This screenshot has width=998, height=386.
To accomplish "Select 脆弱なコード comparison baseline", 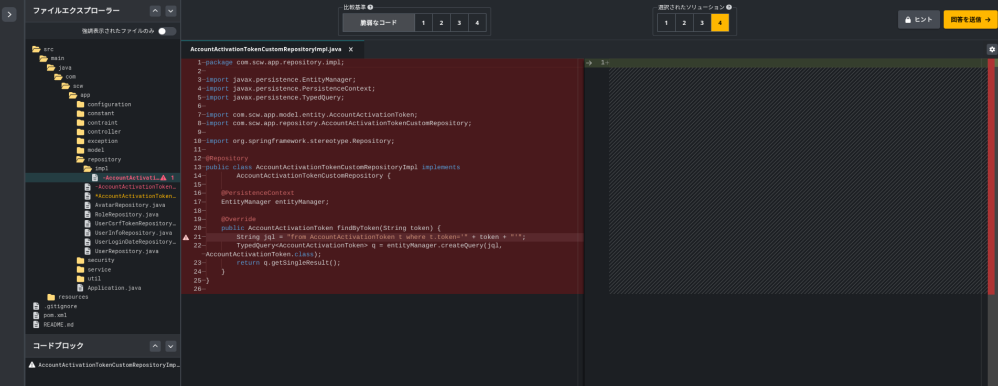I will (x=379, y=23).
